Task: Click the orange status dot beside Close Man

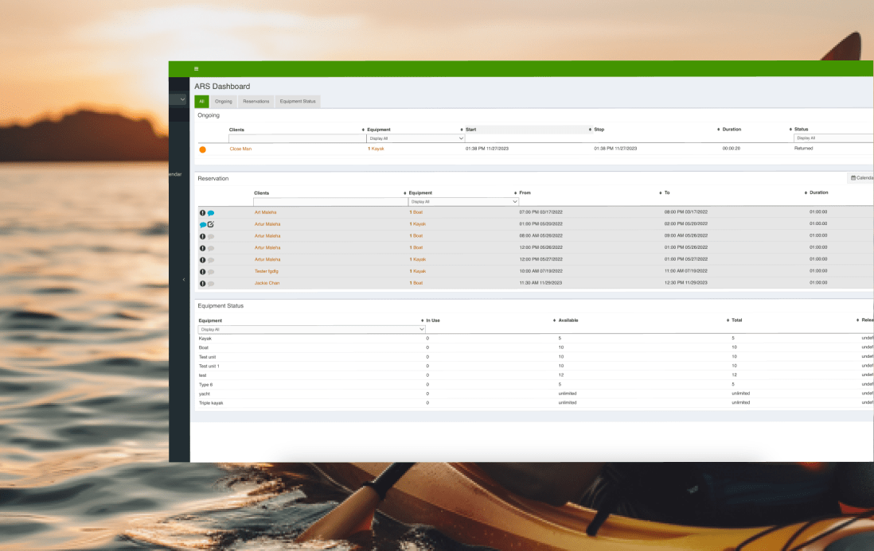Action: 203,149
